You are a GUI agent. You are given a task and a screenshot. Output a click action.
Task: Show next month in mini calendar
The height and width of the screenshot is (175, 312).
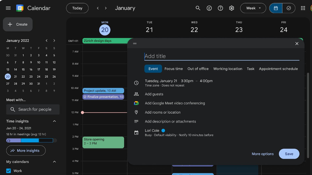tap(54, 41)
